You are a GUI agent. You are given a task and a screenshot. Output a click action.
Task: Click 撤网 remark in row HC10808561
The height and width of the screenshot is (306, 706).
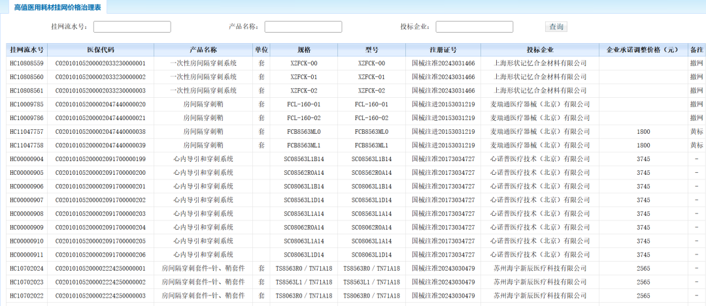pos(697,91)
